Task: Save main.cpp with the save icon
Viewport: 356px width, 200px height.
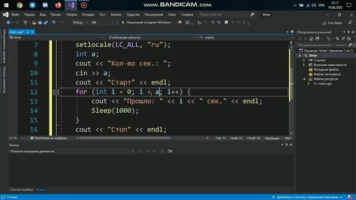Action: (40, 22)
